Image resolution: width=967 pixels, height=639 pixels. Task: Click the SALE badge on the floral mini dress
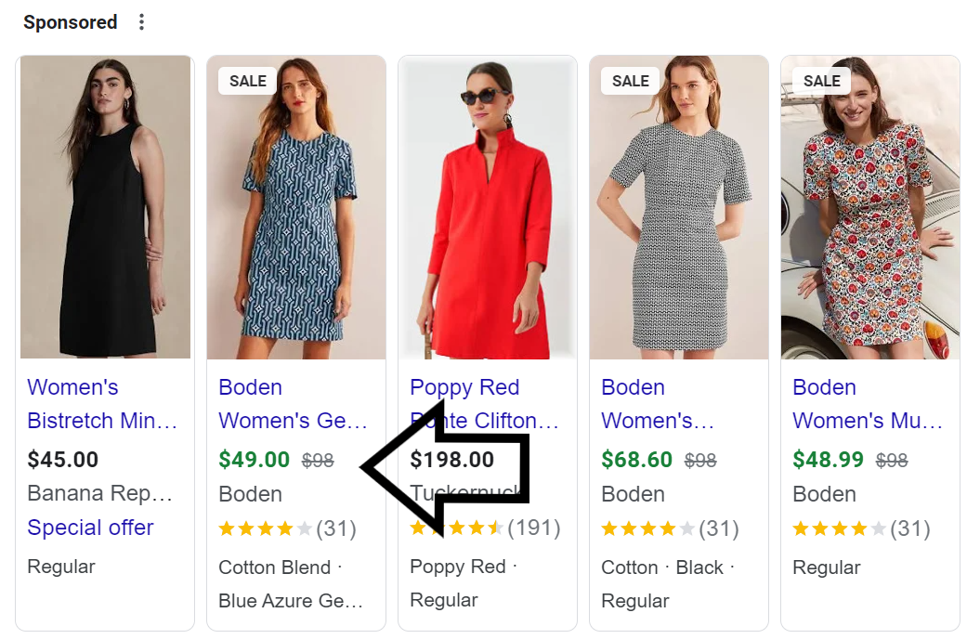[820, 81]
